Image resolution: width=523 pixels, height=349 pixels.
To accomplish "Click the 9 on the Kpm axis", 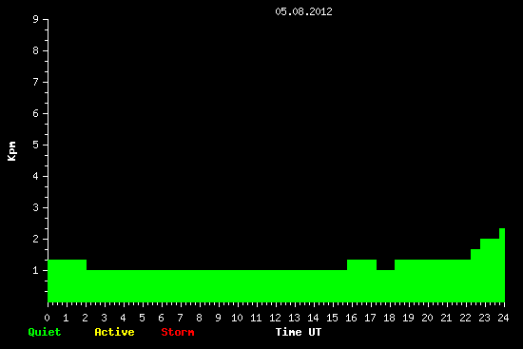I will click(x=36, y=19).
